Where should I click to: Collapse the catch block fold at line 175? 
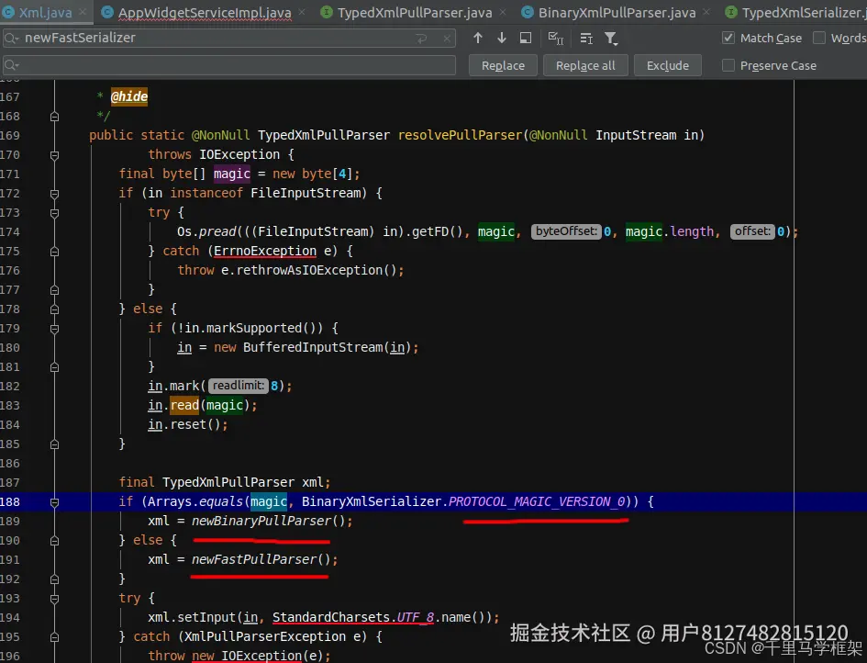click(54, 252)
